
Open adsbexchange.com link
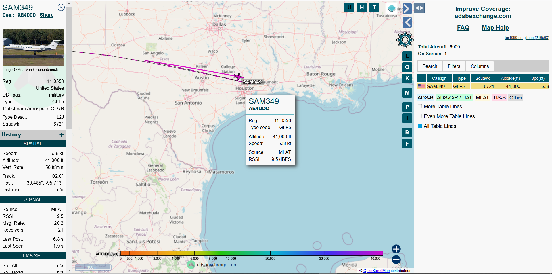(x=483, y=16)
